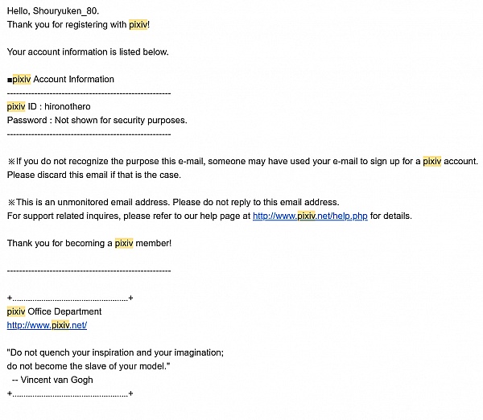
Task: Click highlighted pixiv before the word member
Action: point(124,243)
